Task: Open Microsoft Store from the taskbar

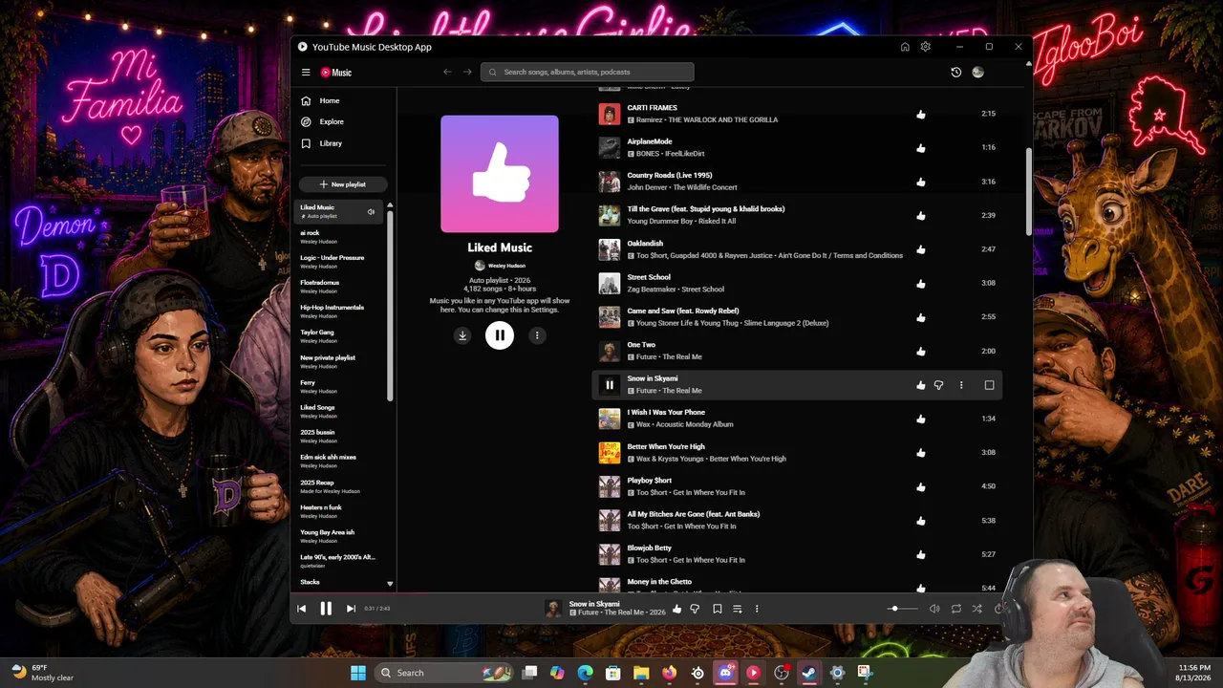Action: point(613,673)
